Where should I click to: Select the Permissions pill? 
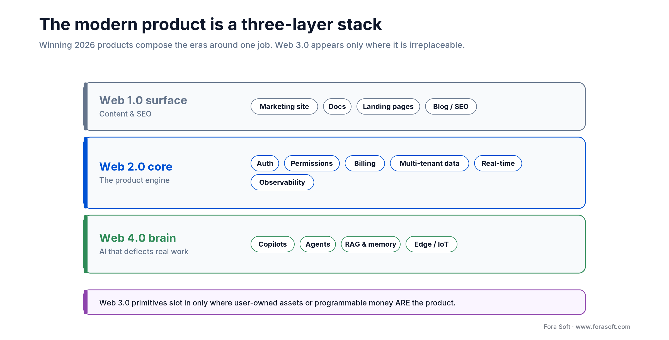pos(312,163)
